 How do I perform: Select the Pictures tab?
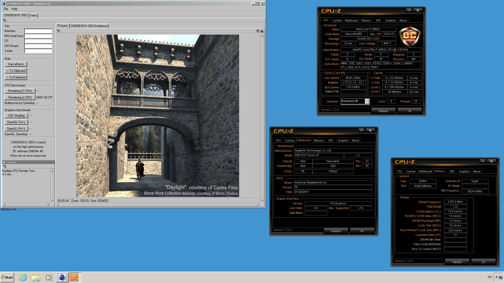(62, 26)
